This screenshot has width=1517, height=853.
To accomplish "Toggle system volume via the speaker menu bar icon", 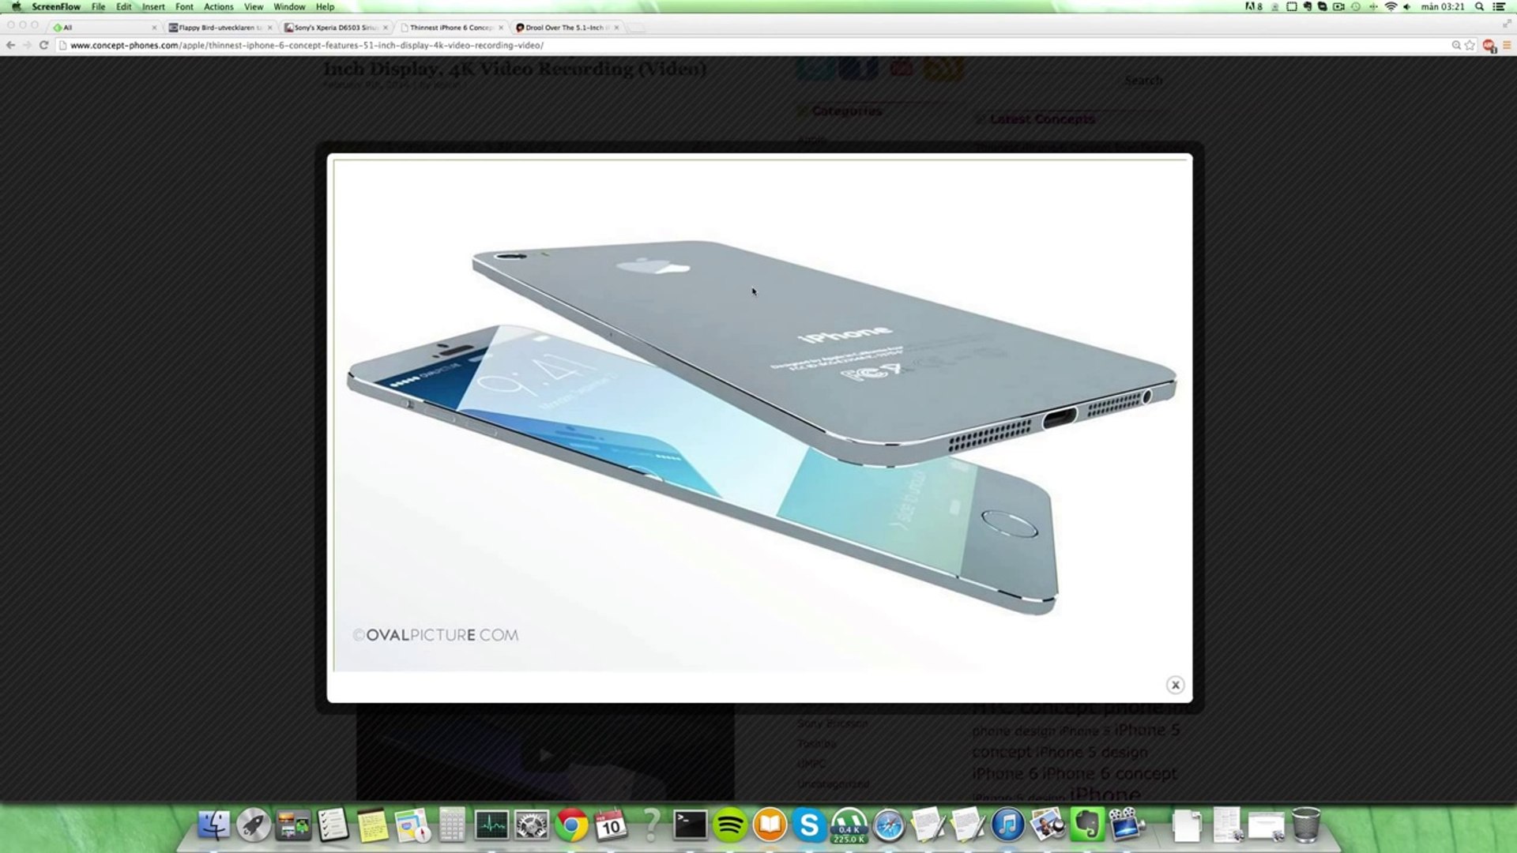I will coord(1407,6).
